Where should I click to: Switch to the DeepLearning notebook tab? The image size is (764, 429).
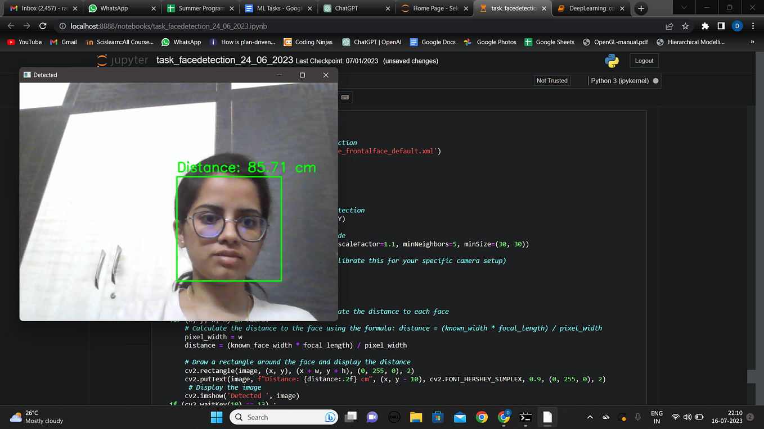590,8
